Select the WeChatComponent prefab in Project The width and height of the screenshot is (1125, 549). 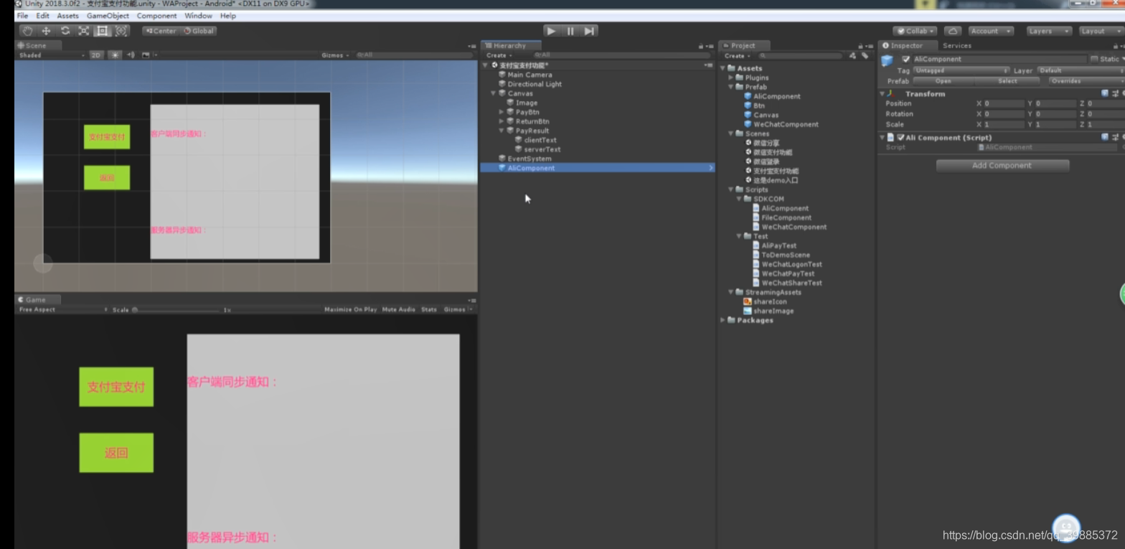(781, 124)
